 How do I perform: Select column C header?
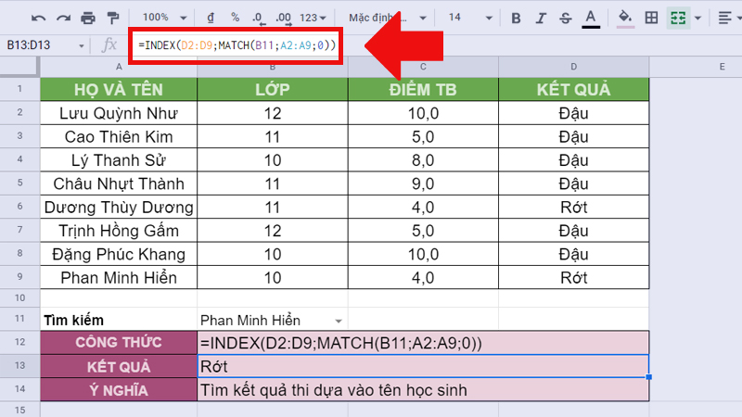click(423, 67)
